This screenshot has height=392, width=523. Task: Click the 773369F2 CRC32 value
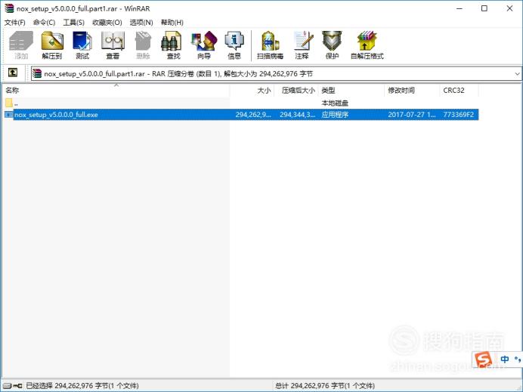(459, 115)
